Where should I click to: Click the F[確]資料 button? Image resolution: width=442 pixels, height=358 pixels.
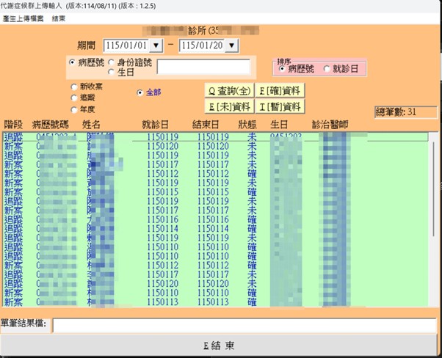280,91
